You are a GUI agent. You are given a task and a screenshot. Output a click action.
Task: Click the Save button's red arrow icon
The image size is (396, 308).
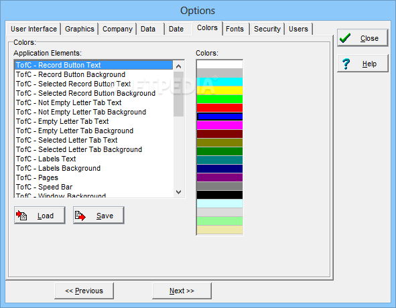[x=80, y=216]
